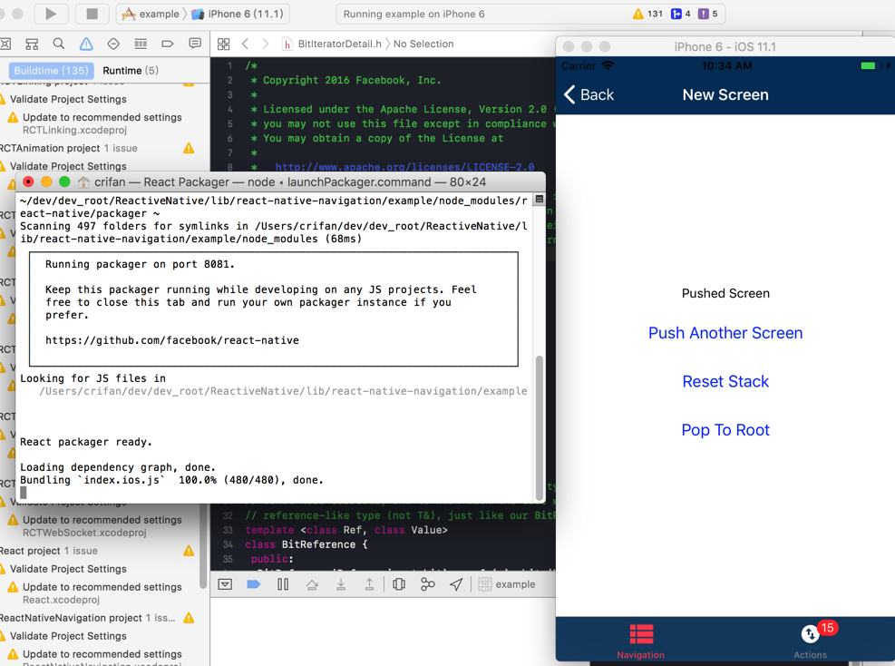Viewport: 895px width, 666px height.
Task: Click the Simulate Location arrow icon
Action: [456, 584]
